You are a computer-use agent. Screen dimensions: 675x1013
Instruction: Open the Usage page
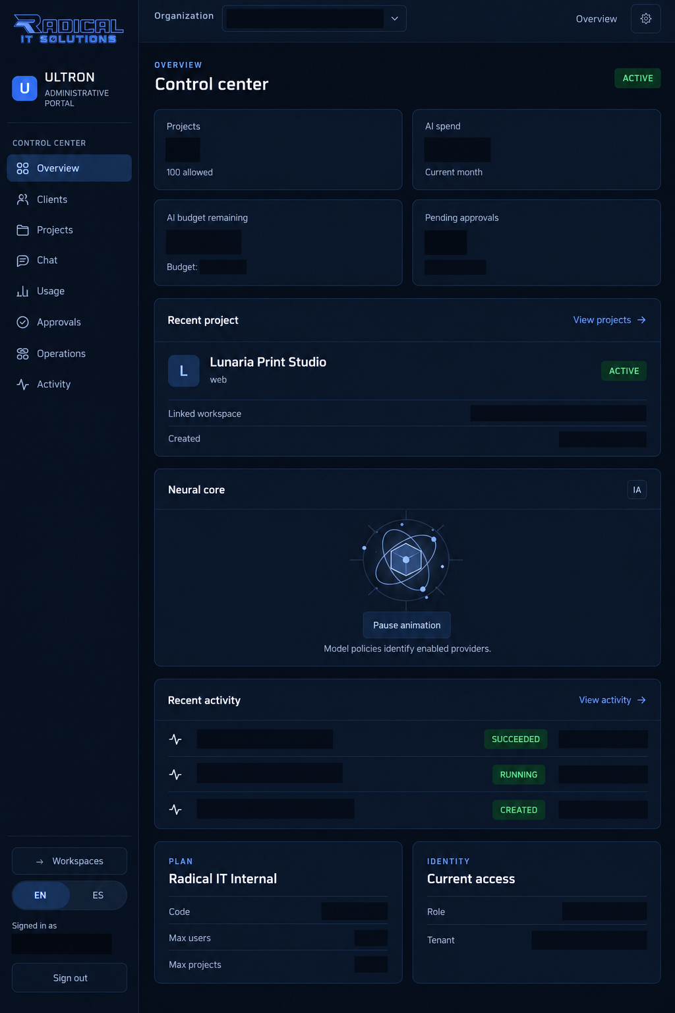point(69,291)
